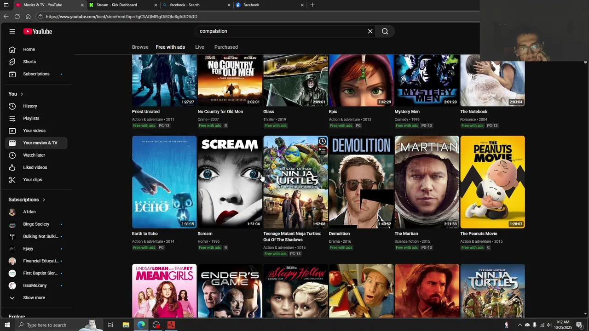Image resolution: width=589 pixels, height=331 pixels.
Task: Open the Demolition movie poster
Action: [x=361, y=182]
